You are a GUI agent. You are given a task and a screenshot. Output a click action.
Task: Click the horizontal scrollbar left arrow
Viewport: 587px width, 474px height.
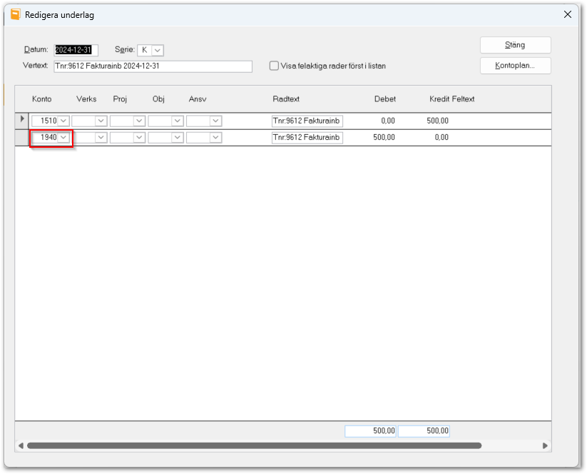pyautogui.click(x=21, y=445)
